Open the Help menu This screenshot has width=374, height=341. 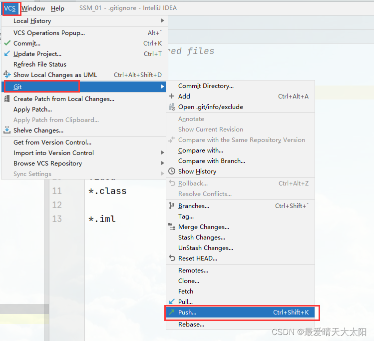click(57, 8)
